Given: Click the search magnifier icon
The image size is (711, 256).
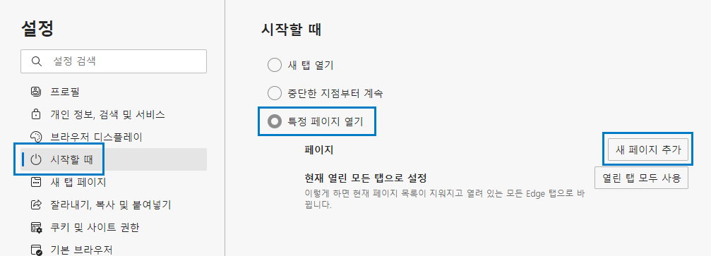Looking at the screenshot, I should pyautogui.click(x=37, y=61).
